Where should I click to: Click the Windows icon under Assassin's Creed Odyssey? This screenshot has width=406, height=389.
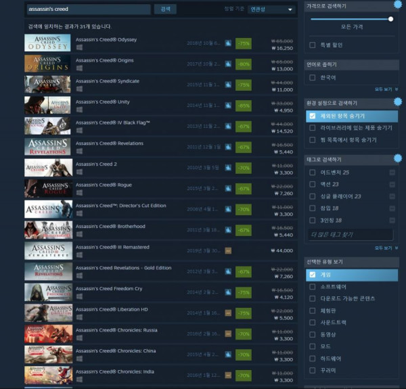79,47
